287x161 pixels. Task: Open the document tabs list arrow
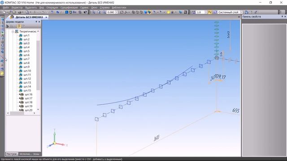239,17
